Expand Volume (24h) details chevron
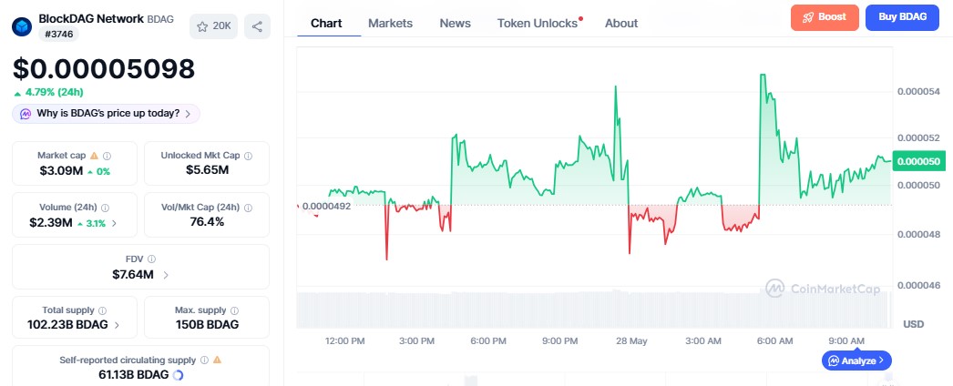The width and height of the screenshot is (953, 386). (114, 223)
